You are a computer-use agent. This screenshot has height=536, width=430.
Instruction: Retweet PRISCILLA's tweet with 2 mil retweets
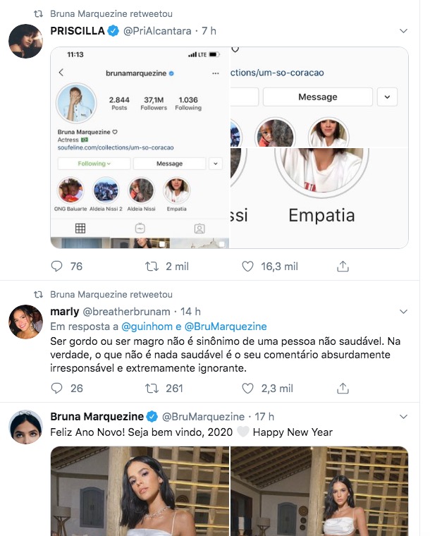(x=151, y=266)
